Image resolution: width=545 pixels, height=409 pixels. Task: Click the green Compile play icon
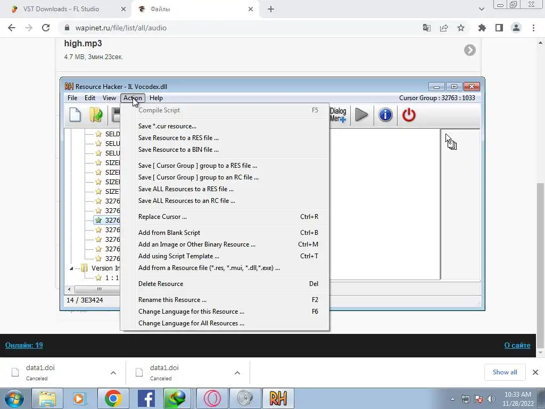[x=361, y=115]
